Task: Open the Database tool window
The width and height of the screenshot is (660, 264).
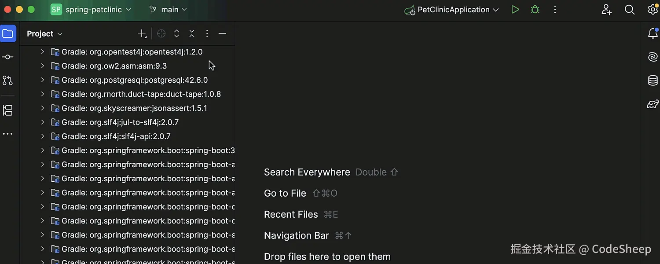Action: (653, 81)
